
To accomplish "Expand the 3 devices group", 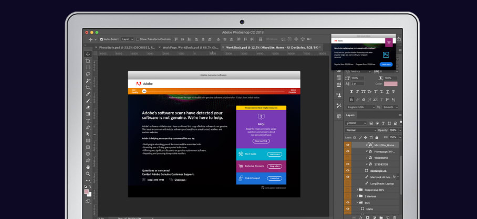I will tap(357, 196).
